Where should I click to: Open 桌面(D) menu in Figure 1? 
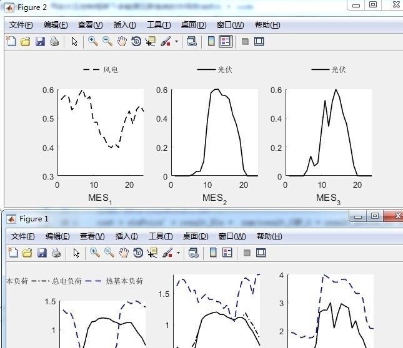click(196, 236)
